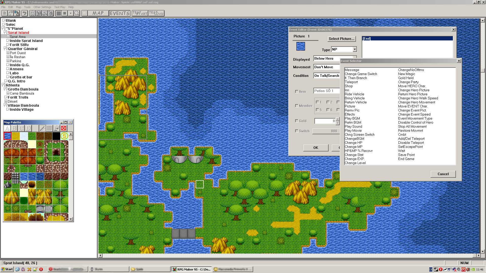Click Select Picture... button
This screenshot has width=486, height=273.
[x=341, y=39]
